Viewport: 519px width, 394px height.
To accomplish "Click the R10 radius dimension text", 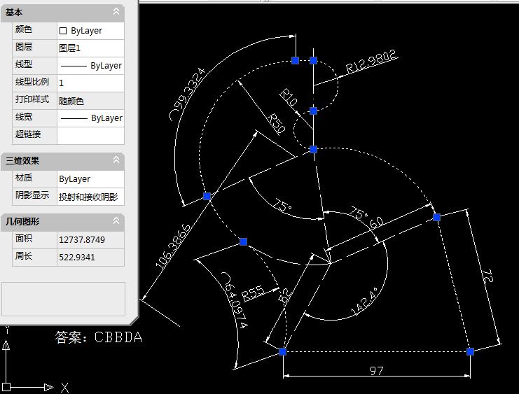I will pos(289,97).
